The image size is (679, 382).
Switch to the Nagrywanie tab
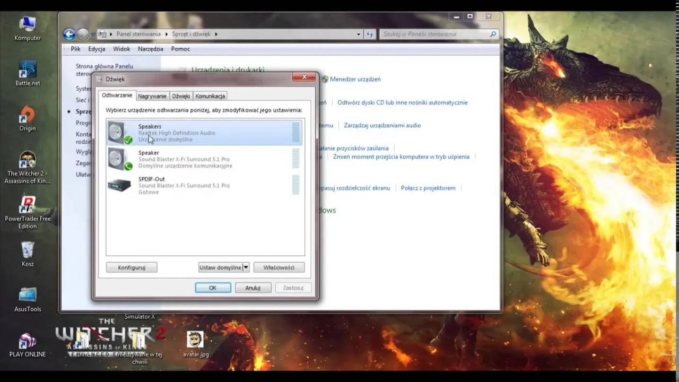tap(152, 96)
